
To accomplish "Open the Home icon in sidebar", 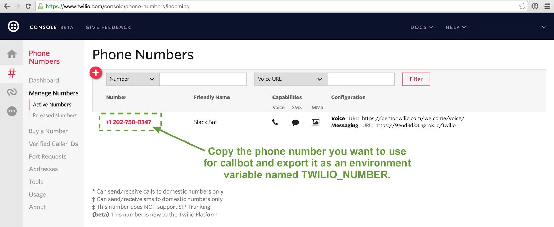I will pyautogui.click(x=12, y=54).
